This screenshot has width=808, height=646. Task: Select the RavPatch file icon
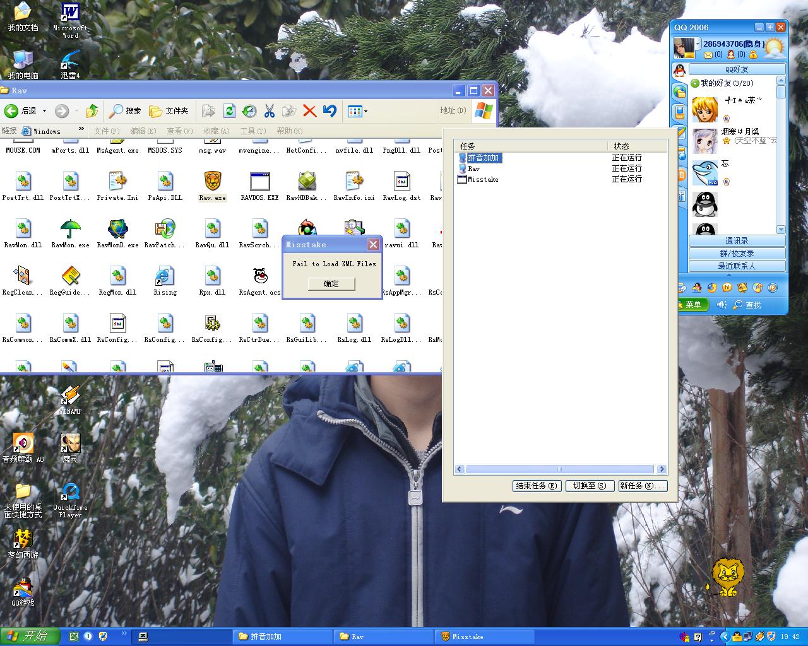(165, 229)
